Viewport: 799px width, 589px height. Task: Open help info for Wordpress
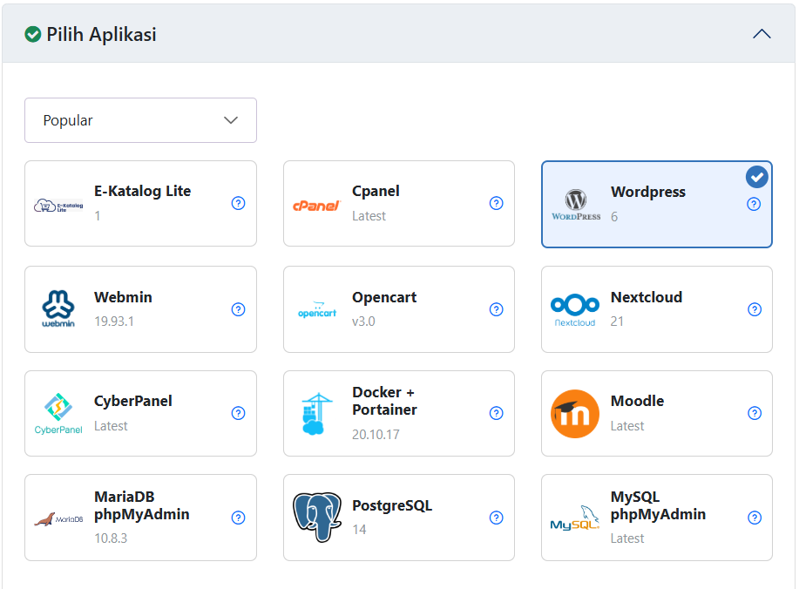pos(754,204)
